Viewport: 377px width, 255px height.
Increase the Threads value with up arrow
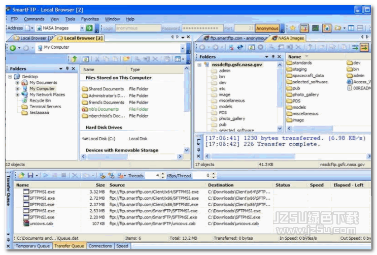163,174
